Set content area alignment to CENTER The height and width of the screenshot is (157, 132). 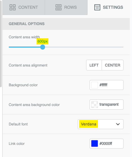click(113, 65)
